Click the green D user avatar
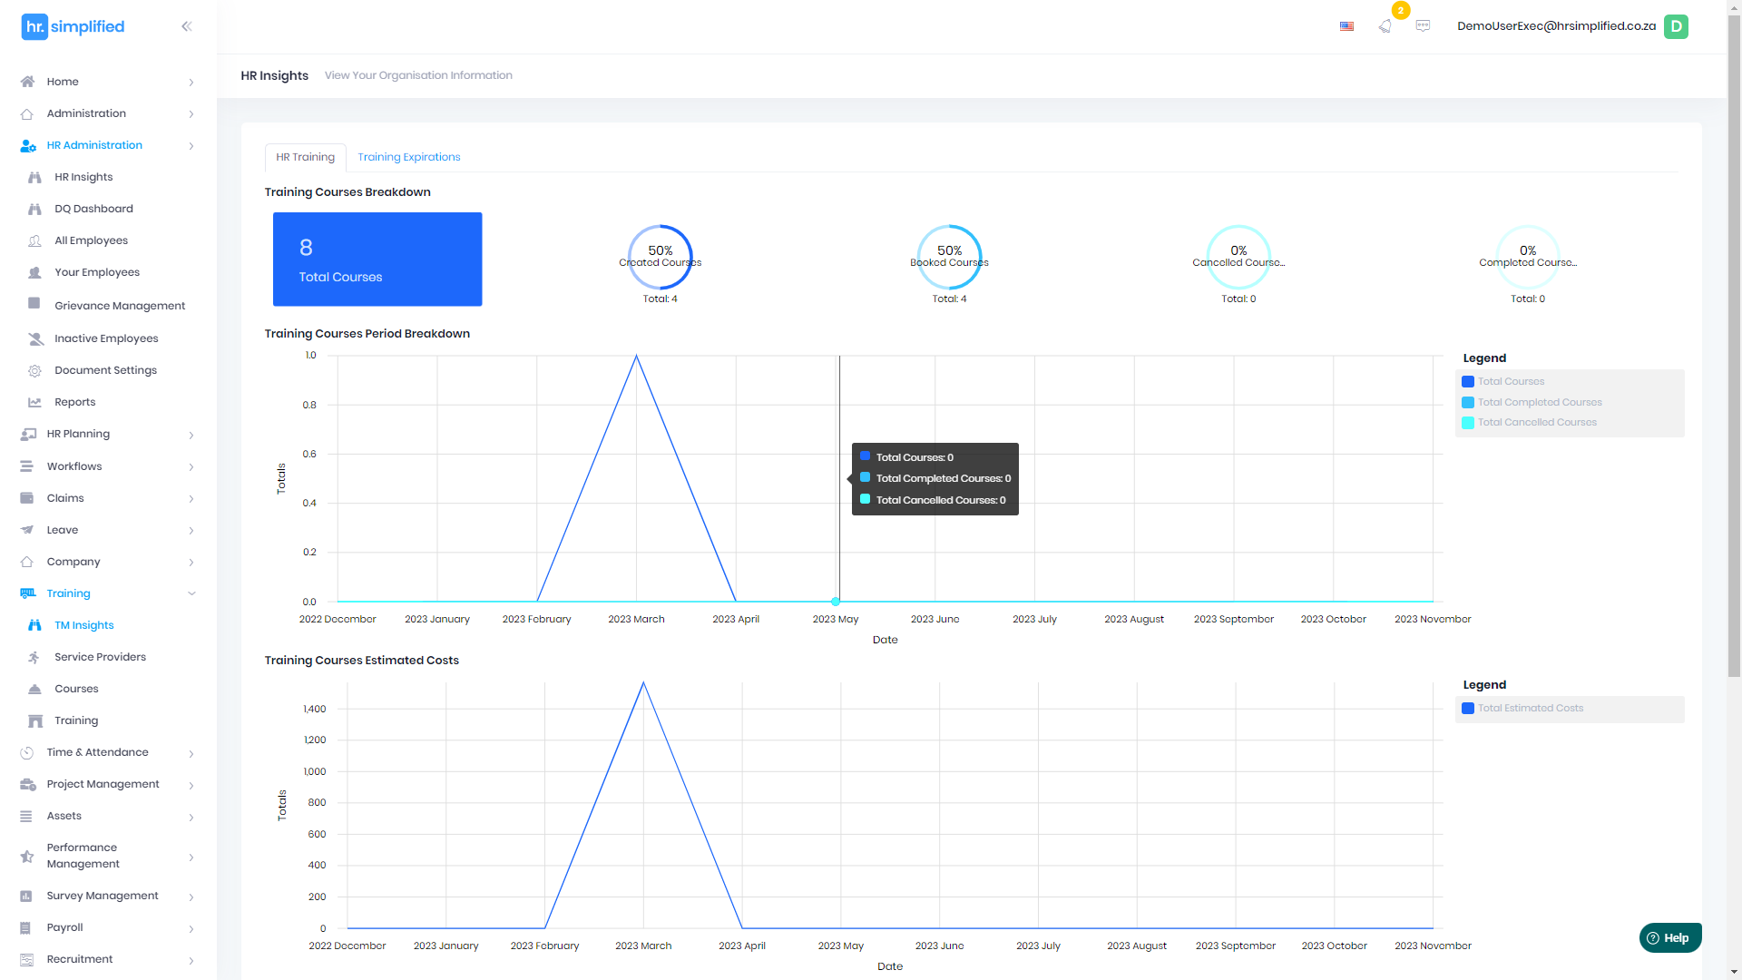The height and width of the screenshot is (980, 1742). 1676,26
